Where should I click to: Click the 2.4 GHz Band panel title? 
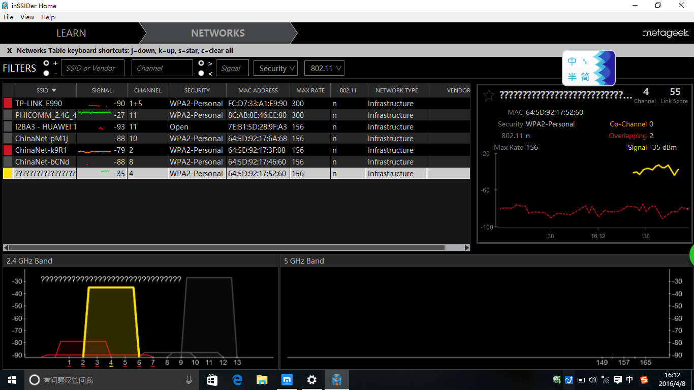(x=29, y=261)
